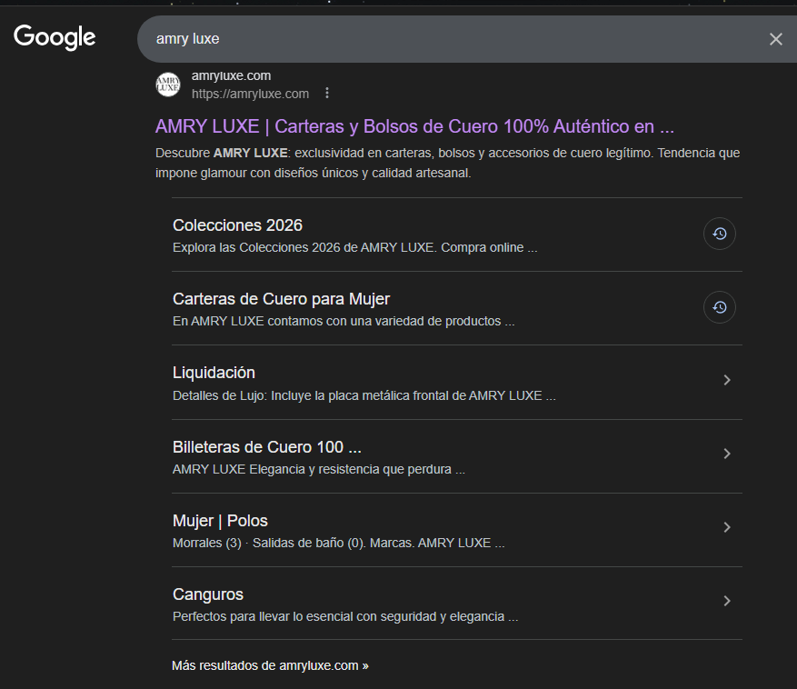This screenshot has width=797, height=689.
Task: Click the AMRY LUXE site favicon
Action: point(168,84)
